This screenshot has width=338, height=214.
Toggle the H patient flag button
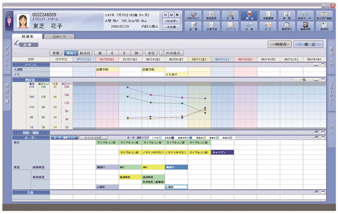[x=165, y=15]
